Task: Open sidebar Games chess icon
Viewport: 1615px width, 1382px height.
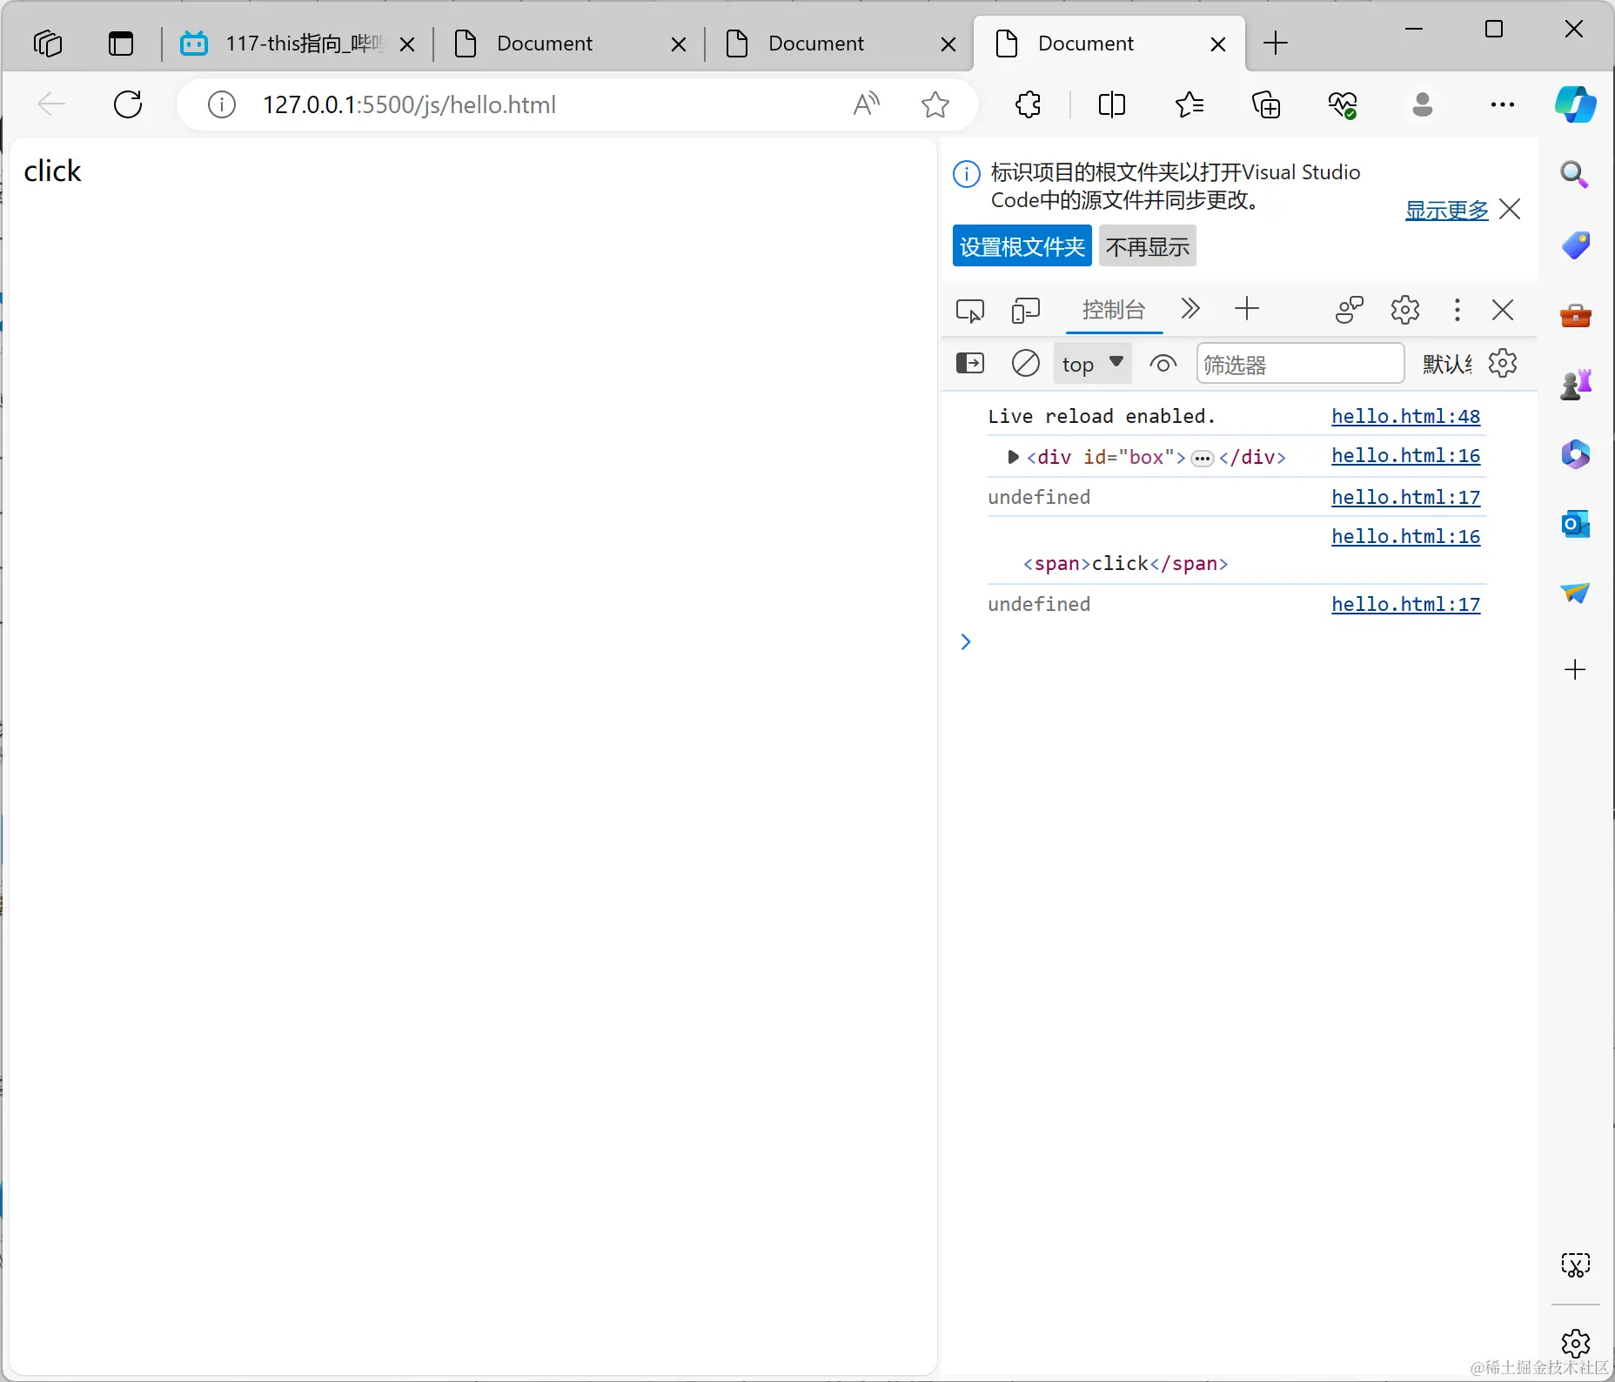Action: pos(1575,384)
